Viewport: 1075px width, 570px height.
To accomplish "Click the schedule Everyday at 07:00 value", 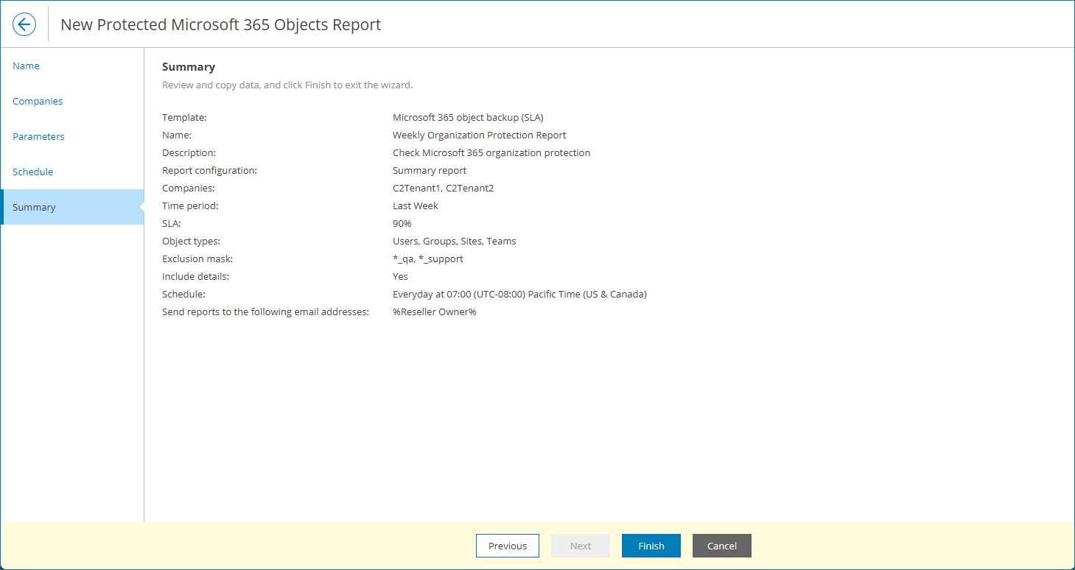I will 519,294.
